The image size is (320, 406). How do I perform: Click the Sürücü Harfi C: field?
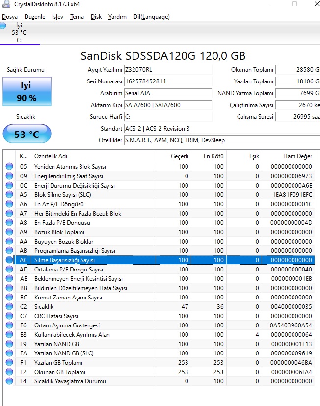pos(168,117)
